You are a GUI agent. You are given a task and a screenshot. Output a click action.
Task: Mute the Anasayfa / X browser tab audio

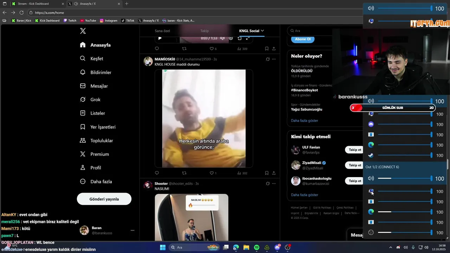pos(76,4)
